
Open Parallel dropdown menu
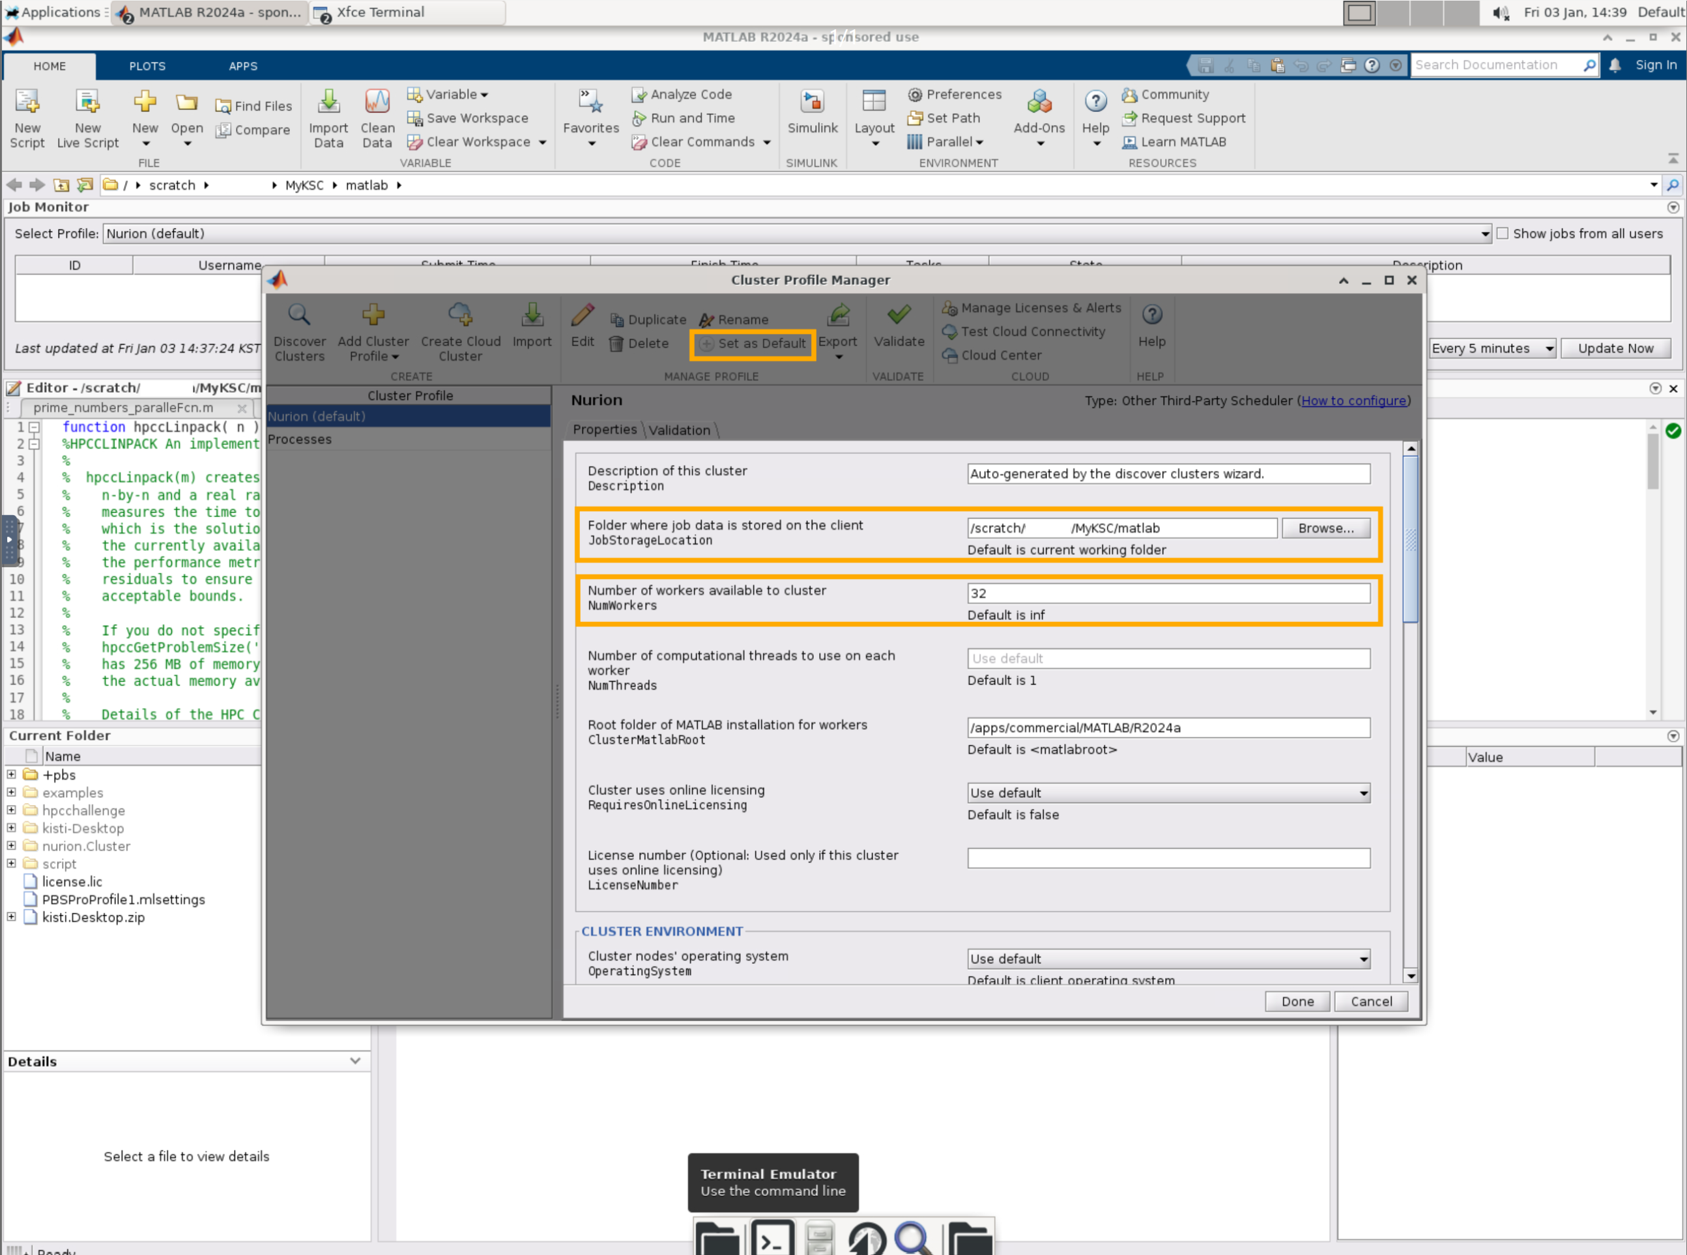tap(946, 141)
